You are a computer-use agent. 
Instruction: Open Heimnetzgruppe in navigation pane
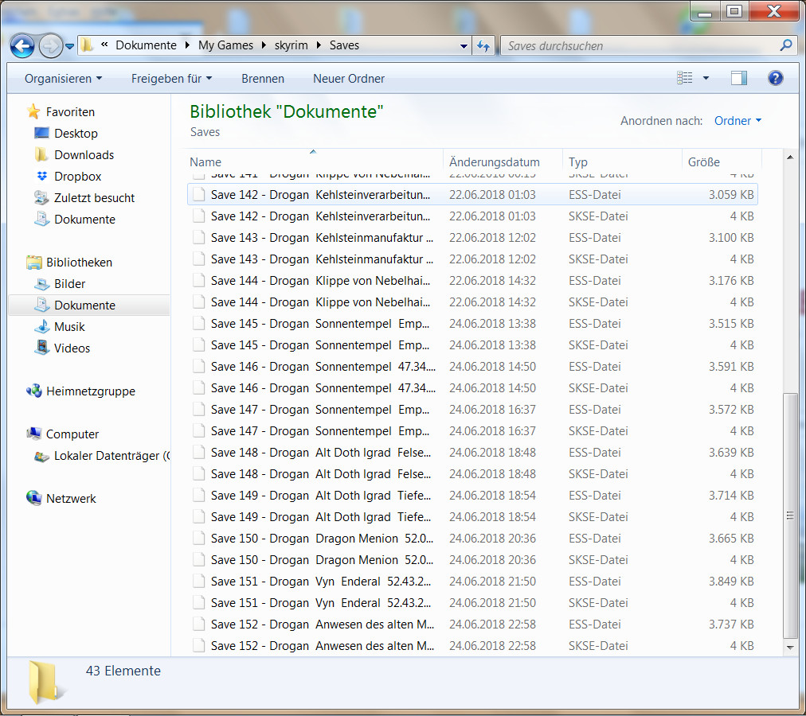pos(90,391)
